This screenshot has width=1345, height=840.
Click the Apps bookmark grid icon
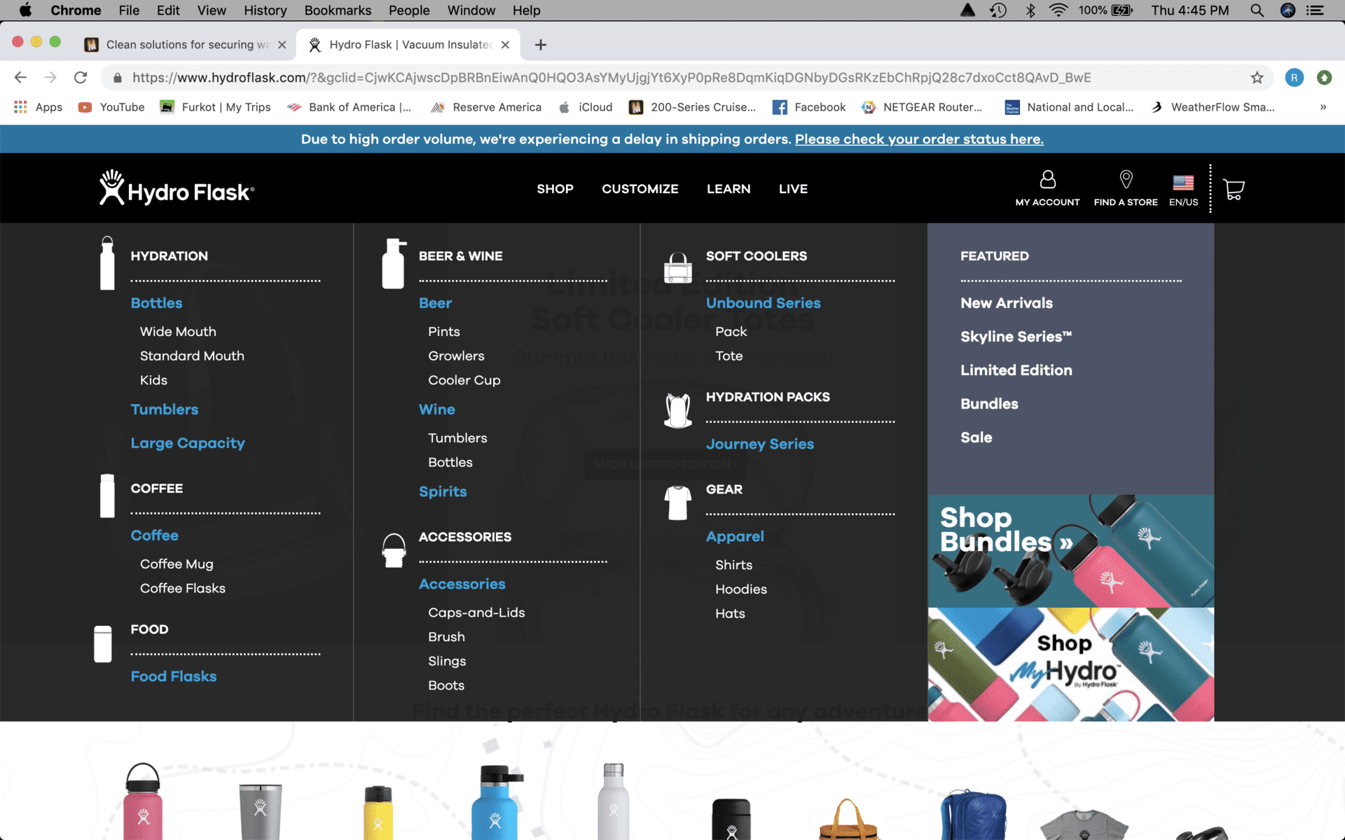coord(20,107)
